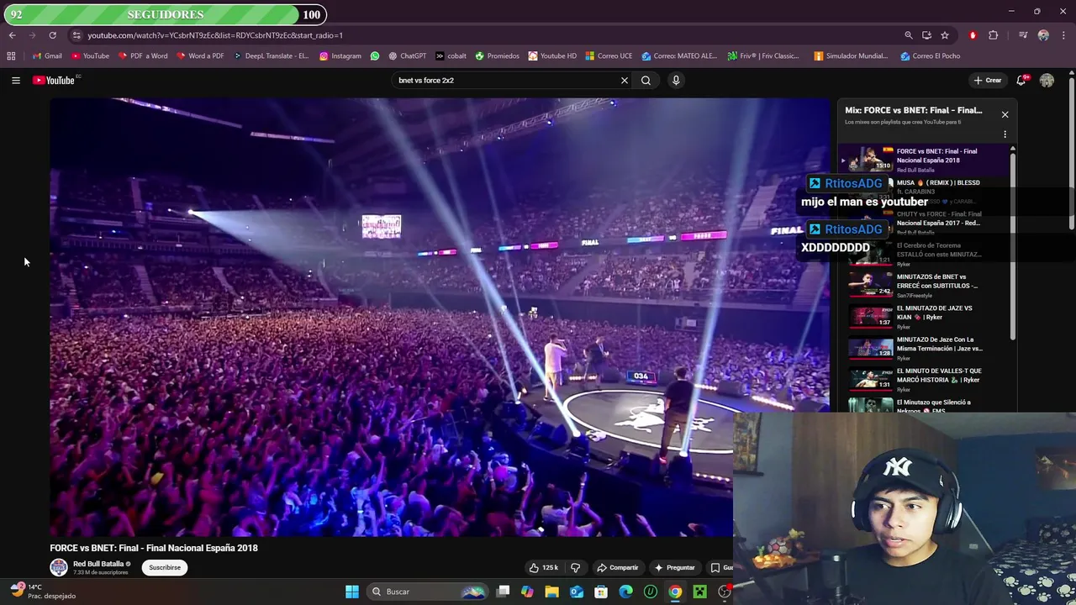
Task: View site information icon in address bar
Action: pyautogui.click(x=76, y=35)
